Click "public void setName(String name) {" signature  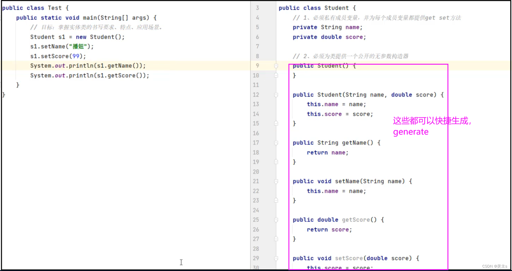[352, 181]
